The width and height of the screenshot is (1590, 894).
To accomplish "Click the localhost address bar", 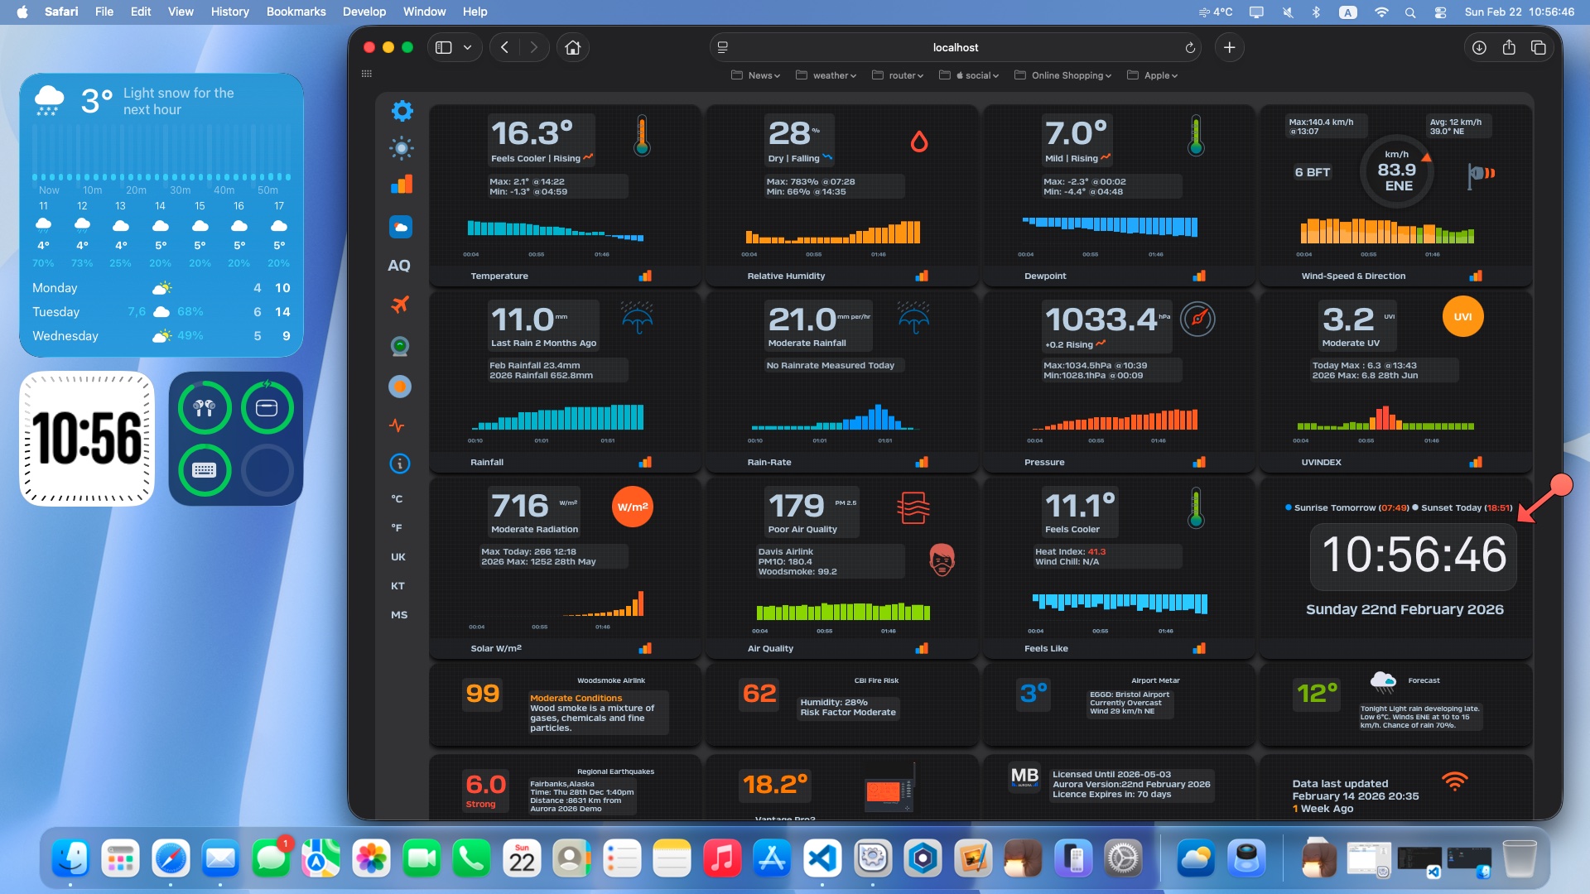I will (955, 48).
